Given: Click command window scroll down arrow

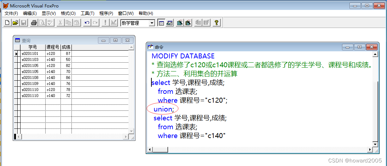Looking at the screenshot, I should pyautogui.click(x=375, y=144).
